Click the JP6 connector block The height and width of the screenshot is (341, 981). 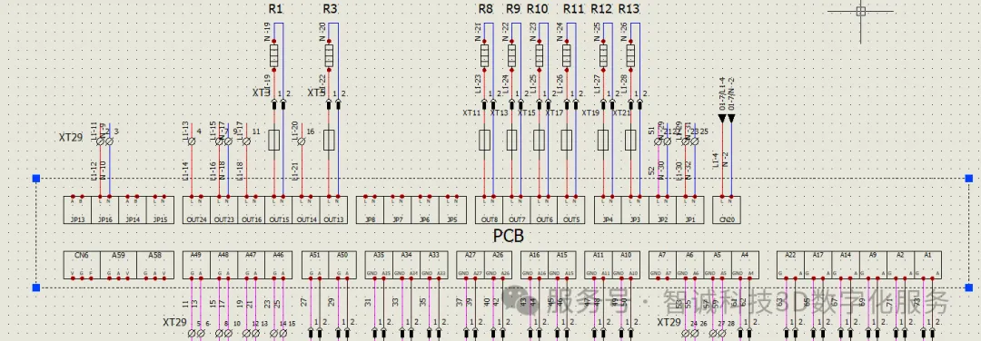tap(425, 210)
